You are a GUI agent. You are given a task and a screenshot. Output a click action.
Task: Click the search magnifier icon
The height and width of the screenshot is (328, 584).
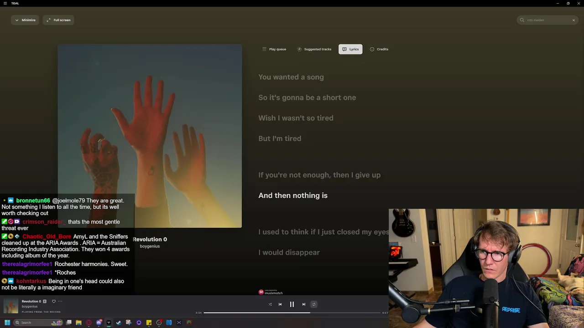tap(522, 20)
